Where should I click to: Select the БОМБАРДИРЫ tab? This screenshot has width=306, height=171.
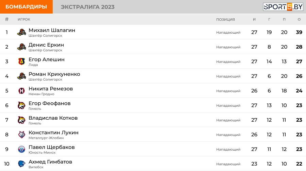click(x=26, y=7)
